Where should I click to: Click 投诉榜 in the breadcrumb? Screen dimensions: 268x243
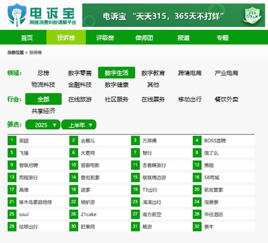tap(36, 53)
